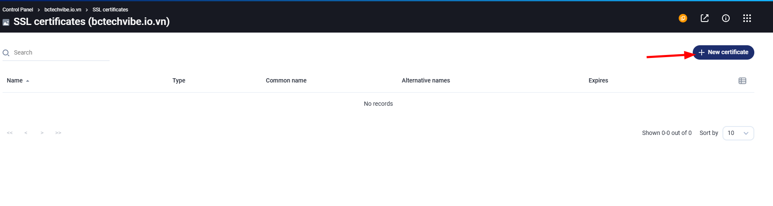This screenshot has height=206, width=773.
Task: Jump to first page with << button
Action: (10, 133)
